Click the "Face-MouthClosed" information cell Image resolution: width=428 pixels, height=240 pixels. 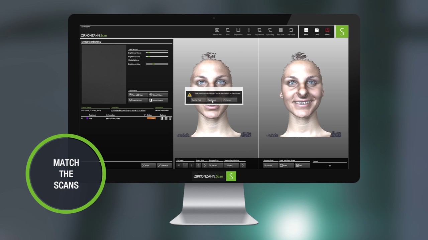(x=113, y=118)
